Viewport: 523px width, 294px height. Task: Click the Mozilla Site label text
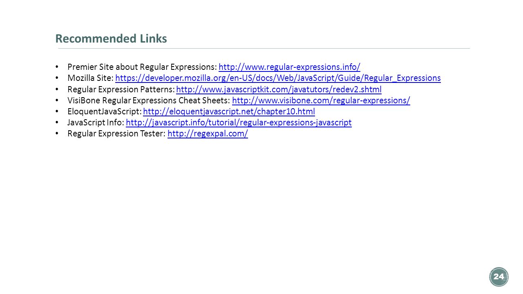[90, 78]
